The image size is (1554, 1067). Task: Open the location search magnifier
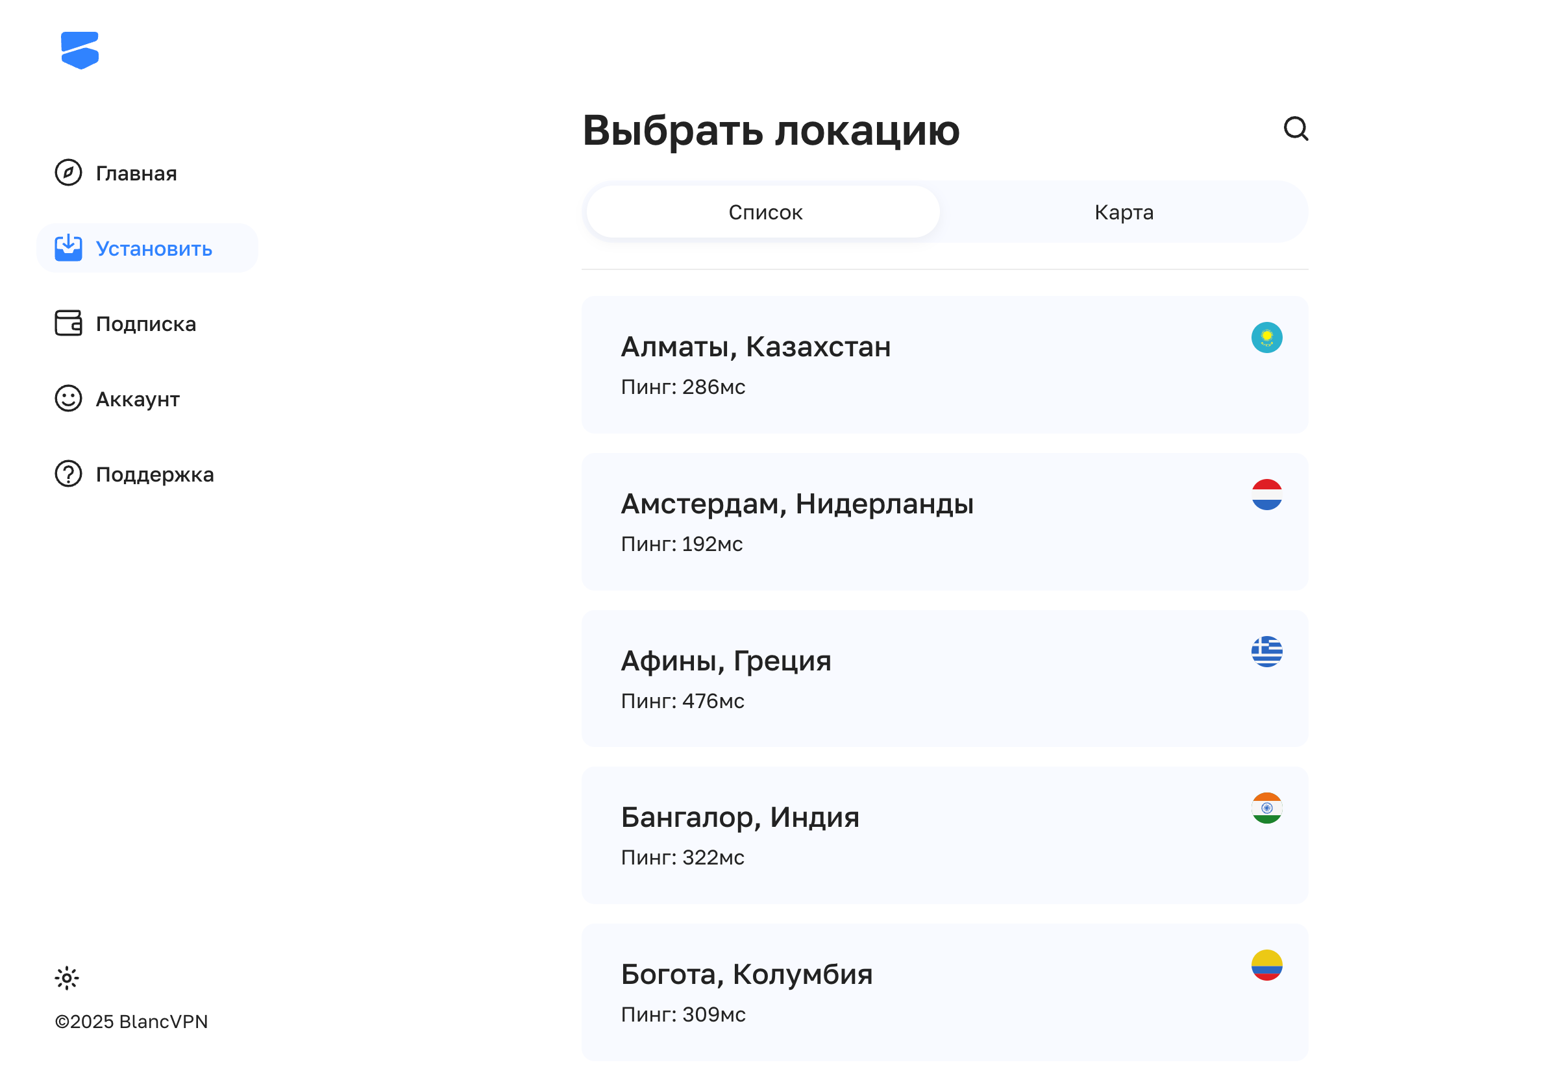1295,129
